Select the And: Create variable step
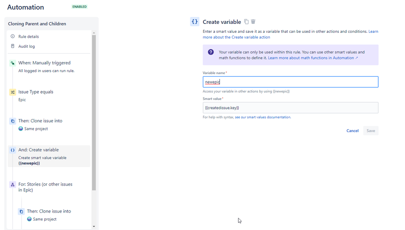Image resolution: width=405 pixels, height=230 pixels. (49, 156)
